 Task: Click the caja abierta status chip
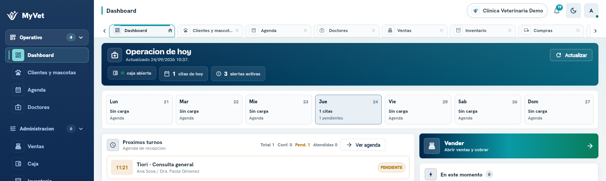pos(132,73)
